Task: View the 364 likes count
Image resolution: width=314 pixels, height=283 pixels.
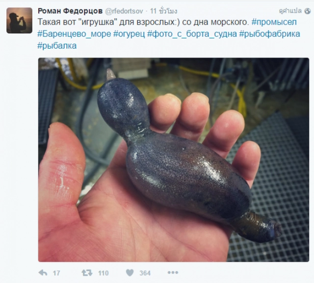Action: (x=145, y=273)
